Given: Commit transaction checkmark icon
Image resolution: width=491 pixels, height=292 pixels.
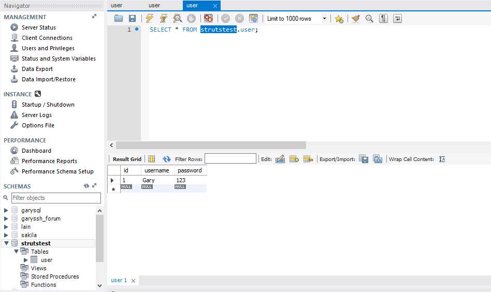Looking at the screenshot, I should click(x=225, y=19).
